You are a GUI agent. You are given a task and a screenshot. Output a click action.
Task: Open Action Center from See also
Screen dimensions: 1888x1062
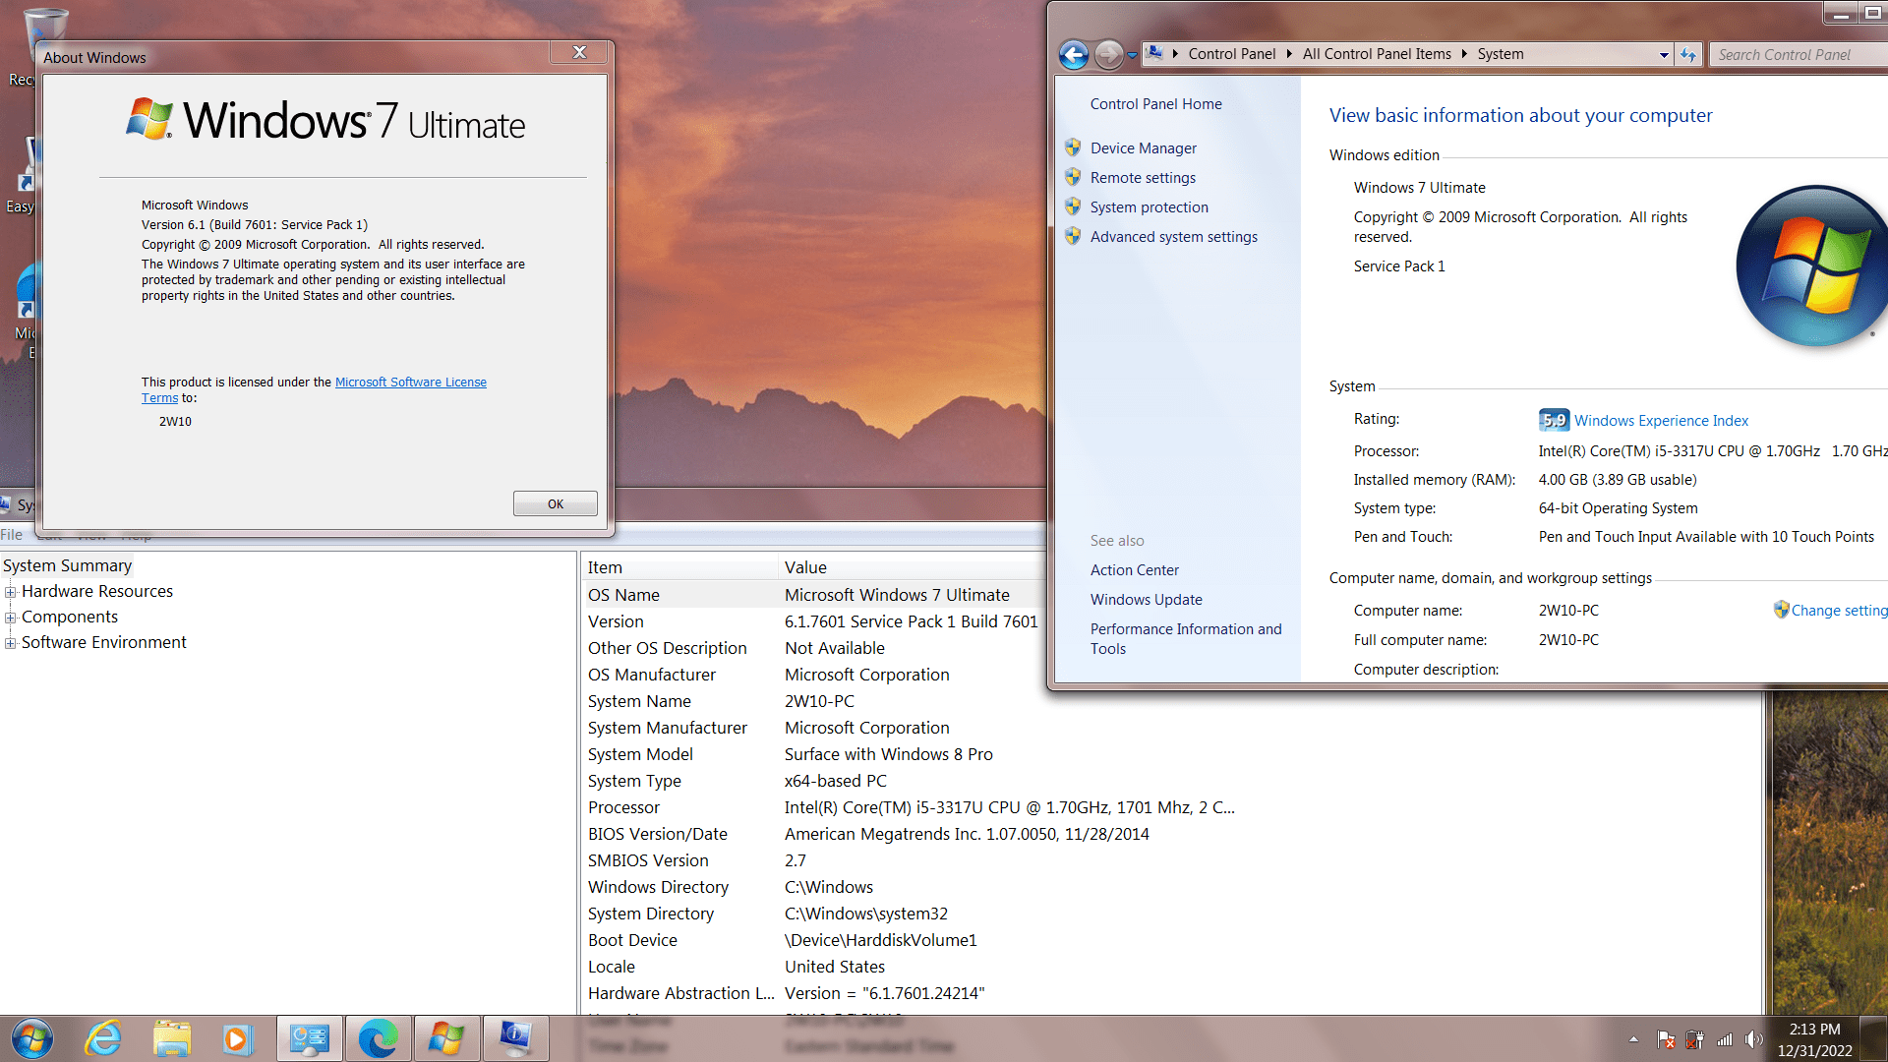[1135, 569]
